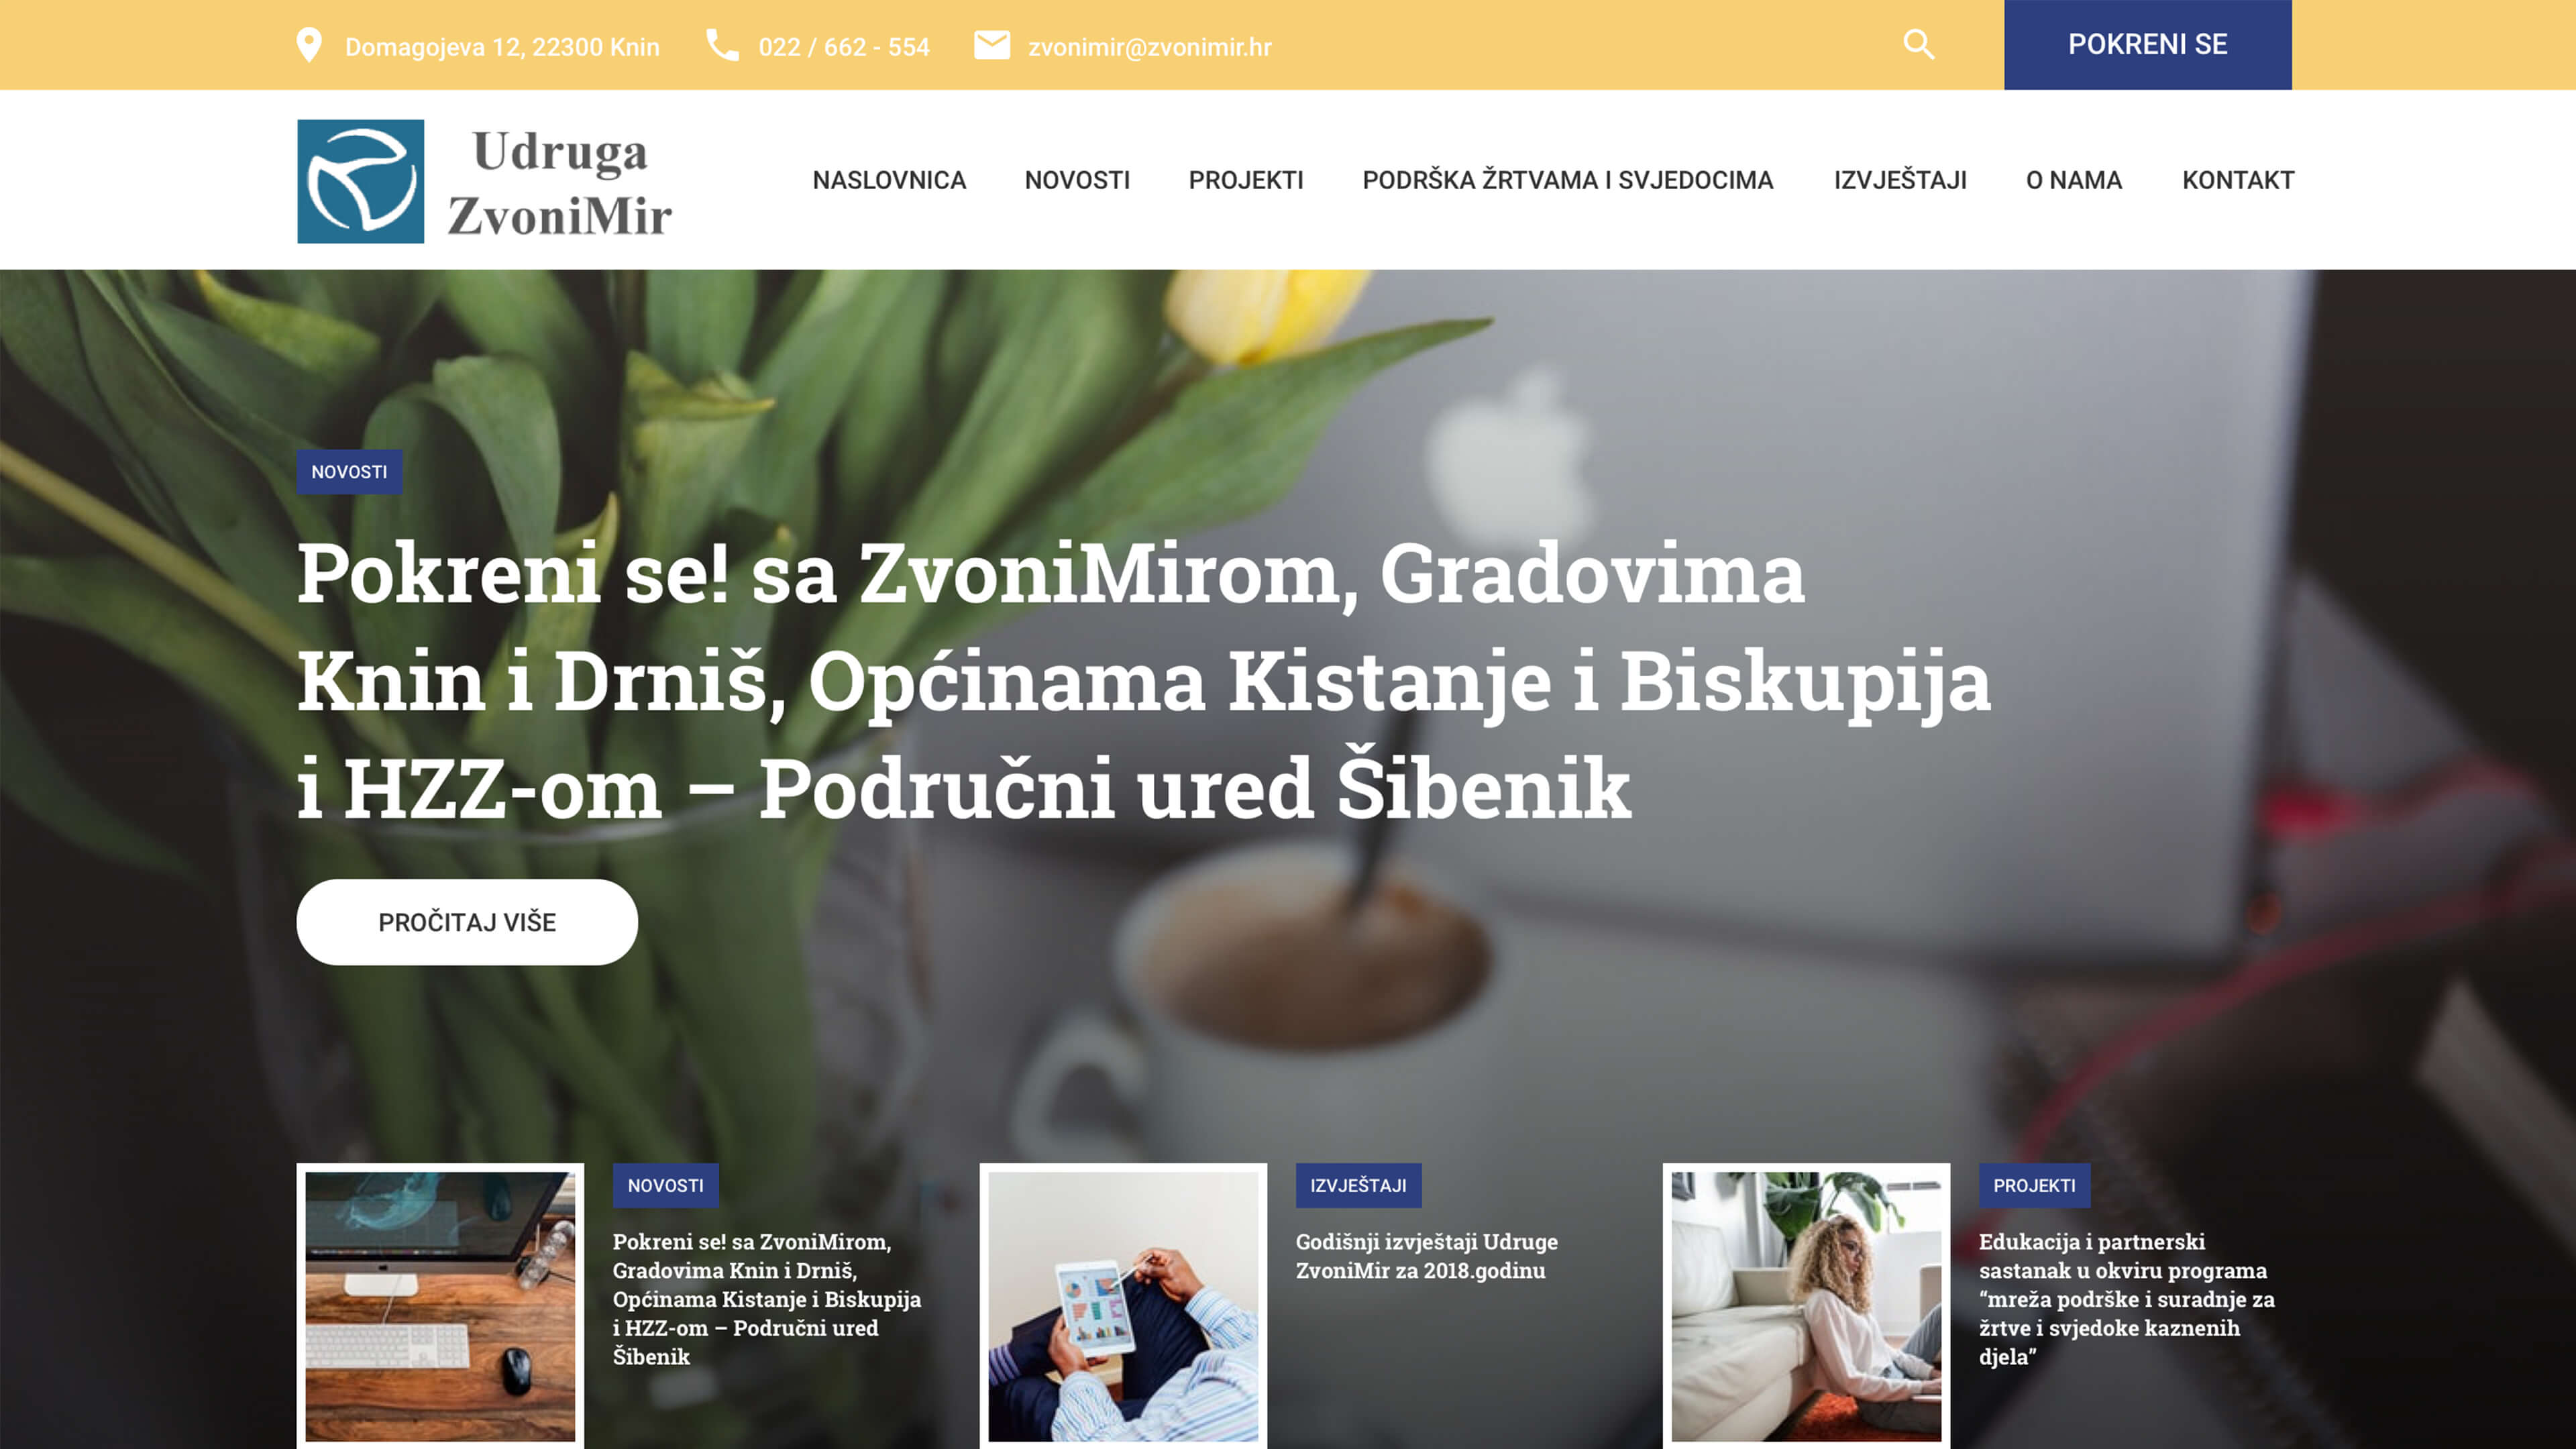Go to PROJEKTI in the navigation

1246,180
